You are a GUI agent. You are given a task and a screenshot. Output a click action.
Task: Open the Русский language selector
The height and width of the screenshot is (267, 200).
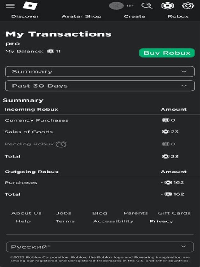(100, 246)
